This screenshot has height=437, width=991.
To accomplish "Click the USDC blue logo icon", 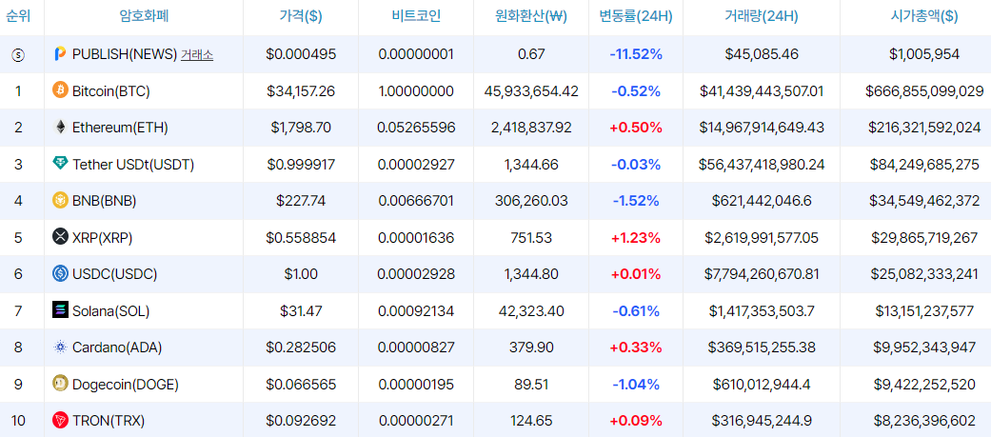I will tap(60, 274).
